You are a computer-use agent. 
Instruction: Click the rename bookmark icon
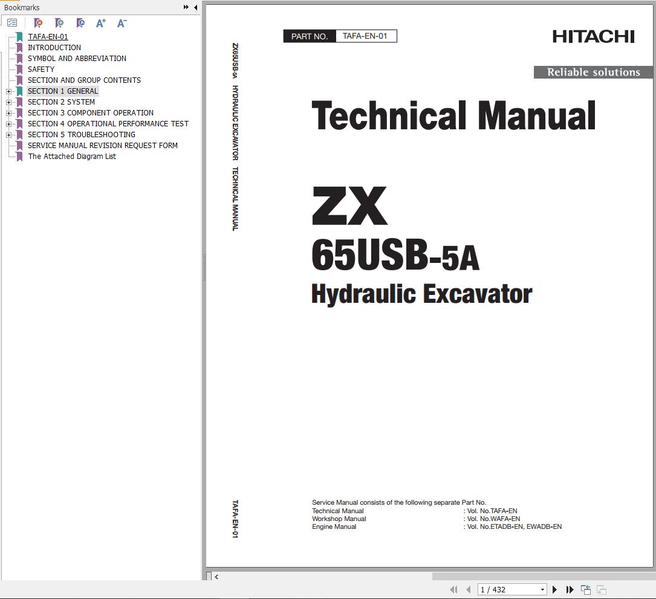pyautogui.click(x=80, y=23)
